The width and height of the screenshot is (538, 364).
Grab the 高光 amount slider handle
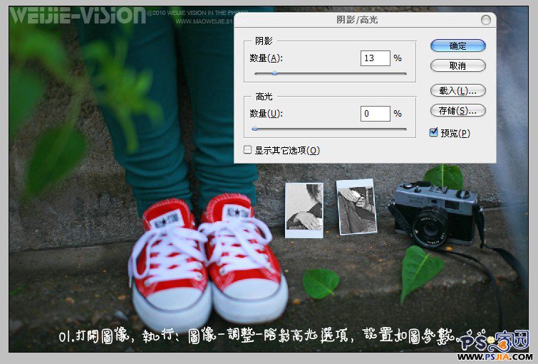pos(254,129)
